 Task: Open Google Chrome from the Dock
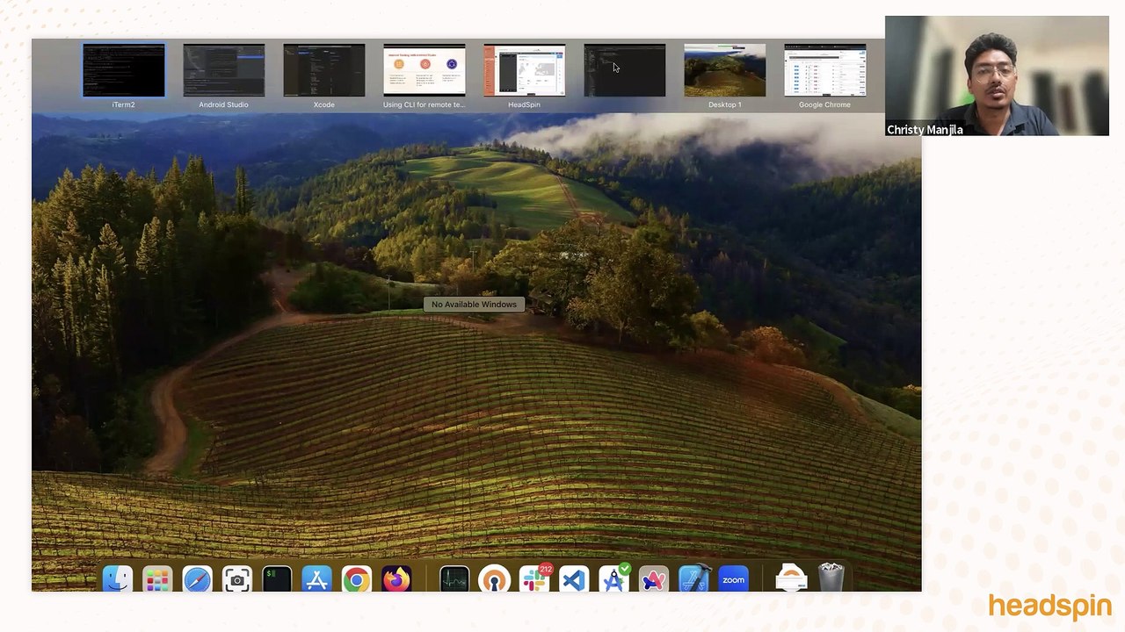click(357, 579)
